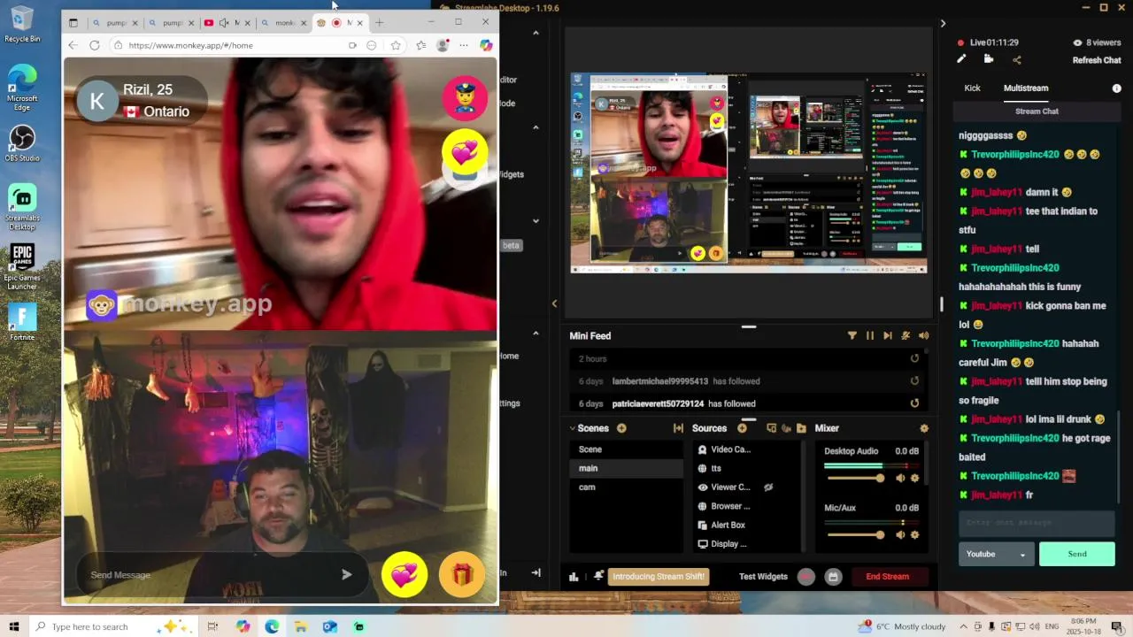Click the End Stream button
The width and height of the screenshot is (1133, 637).
887,577
